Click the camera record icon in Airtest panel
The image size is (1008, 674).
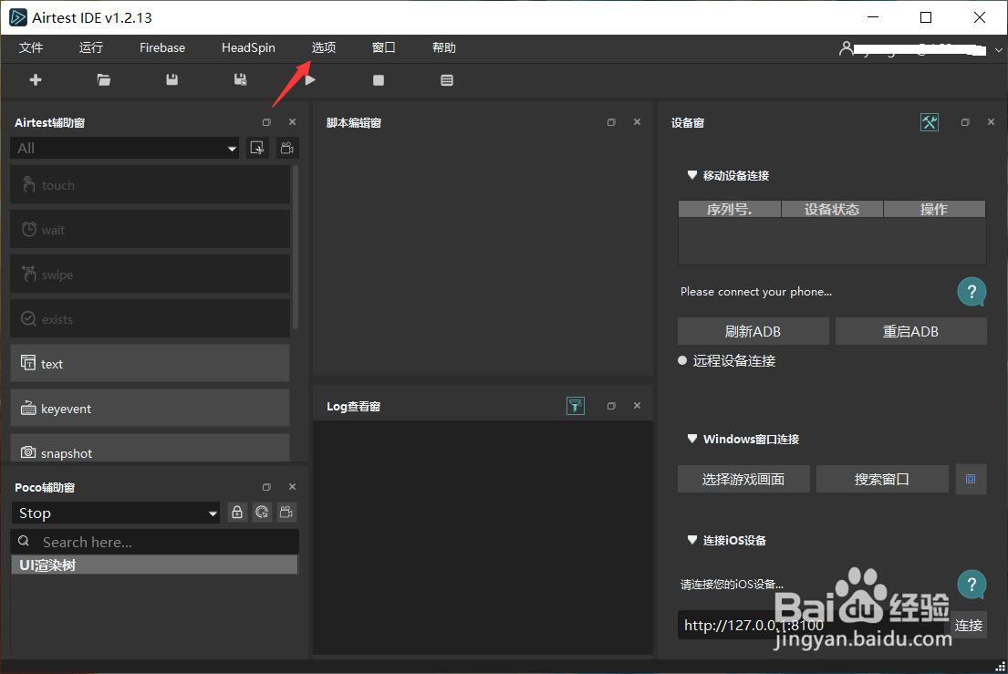(x=287, y=149)
